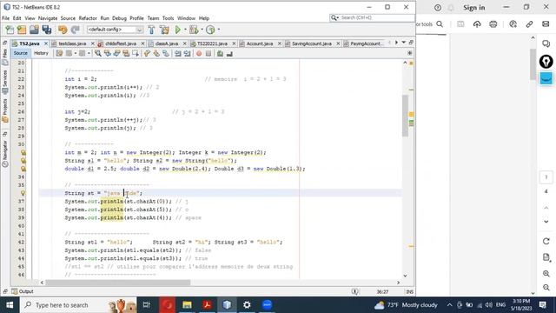
Task: Open the Projects side panel
Action: click(5, 110)
